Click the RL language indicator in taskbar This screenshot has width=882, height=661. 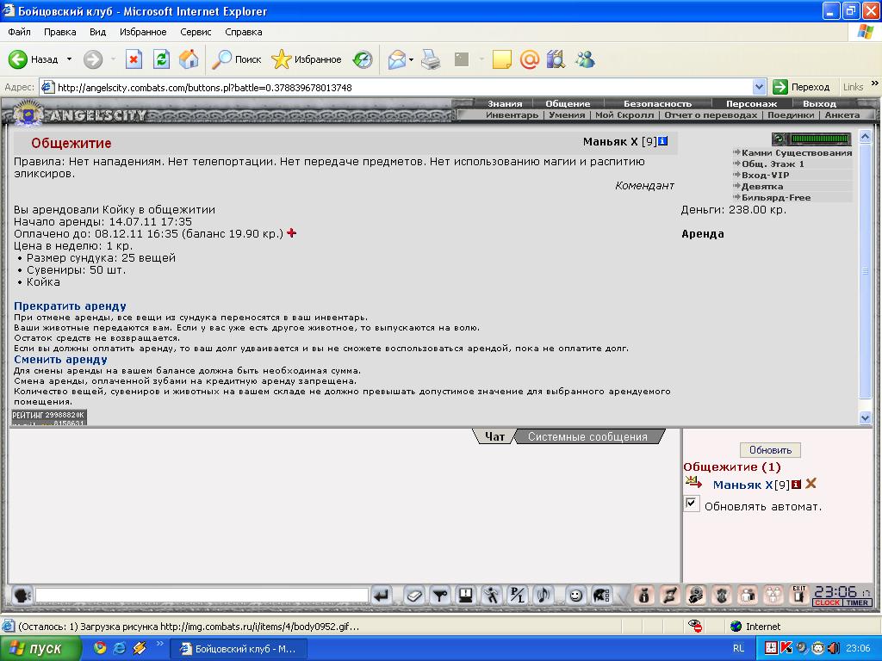738,648
